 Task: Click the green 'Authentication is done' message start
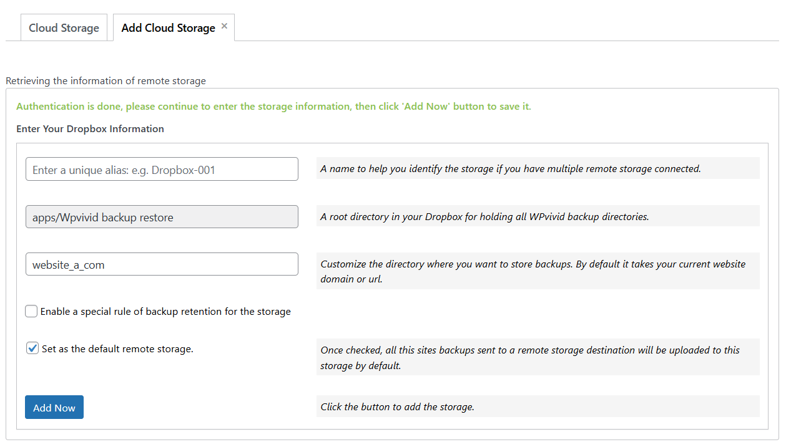click(50, 107)
